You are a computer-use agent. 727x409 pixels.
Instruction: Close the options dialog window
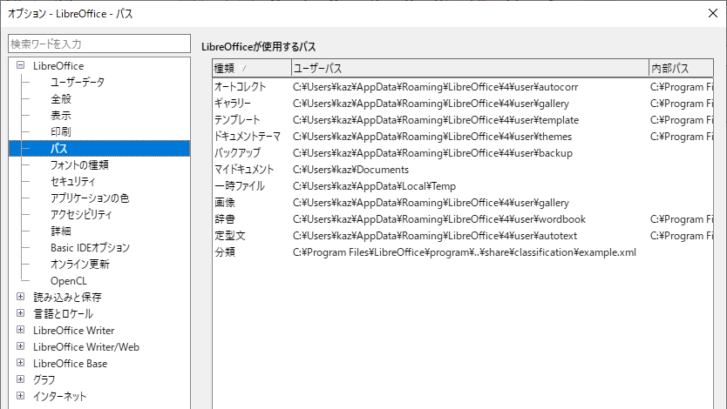click(x=706, y=13)
